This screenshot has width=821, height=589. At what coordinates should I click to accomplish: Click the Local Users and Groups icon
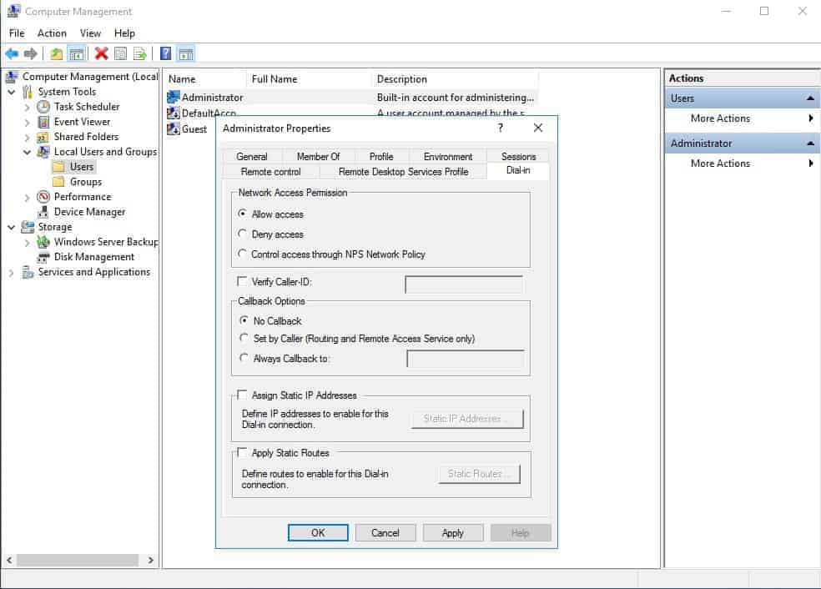click(43, 152)
